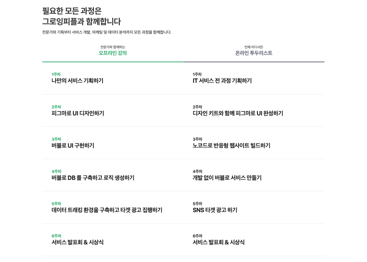
Task: Click the green 3주차 week label
Action: tap(56, 139)
